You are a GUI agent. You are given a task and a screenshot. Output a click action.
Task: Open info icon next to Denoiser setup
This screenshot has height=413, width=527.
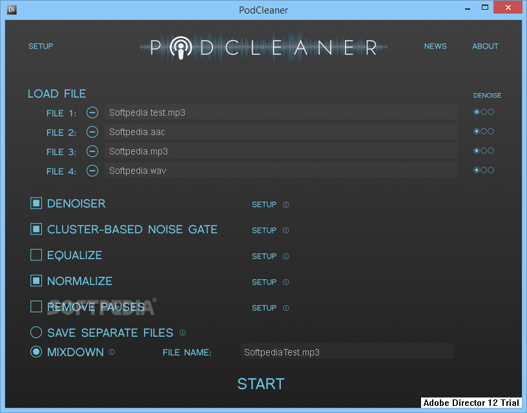285,204
